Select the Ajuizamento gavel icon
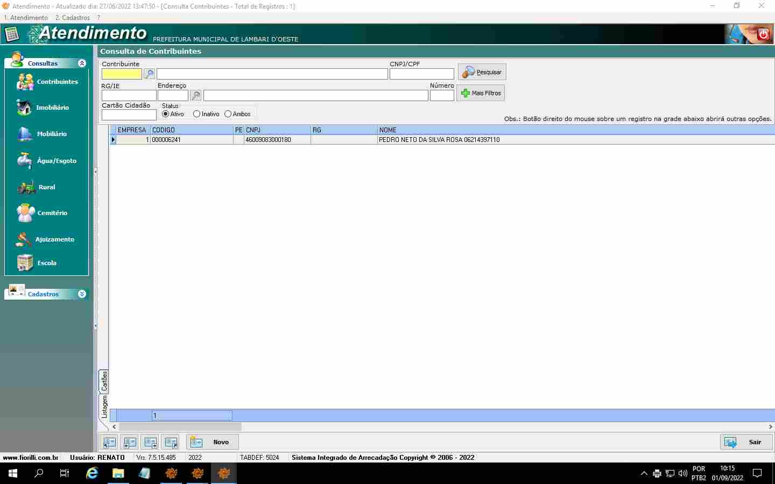 click(x=24, y=239)
